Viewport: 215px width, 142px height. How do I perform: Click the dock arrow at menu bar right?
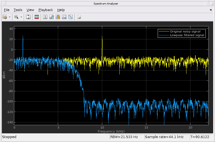point(211,10)
